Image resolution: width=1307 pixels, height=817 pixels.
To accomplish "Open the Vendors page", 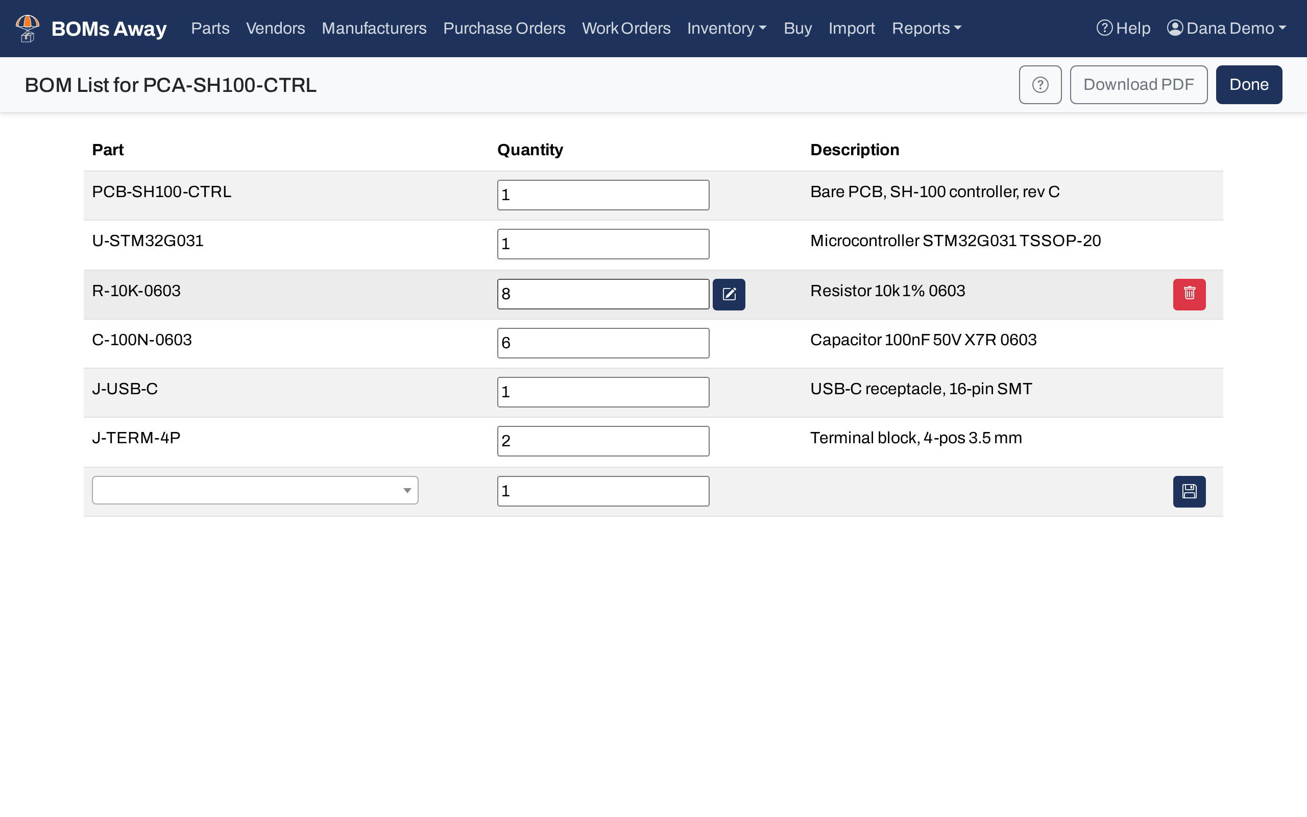I will (276, 28).
